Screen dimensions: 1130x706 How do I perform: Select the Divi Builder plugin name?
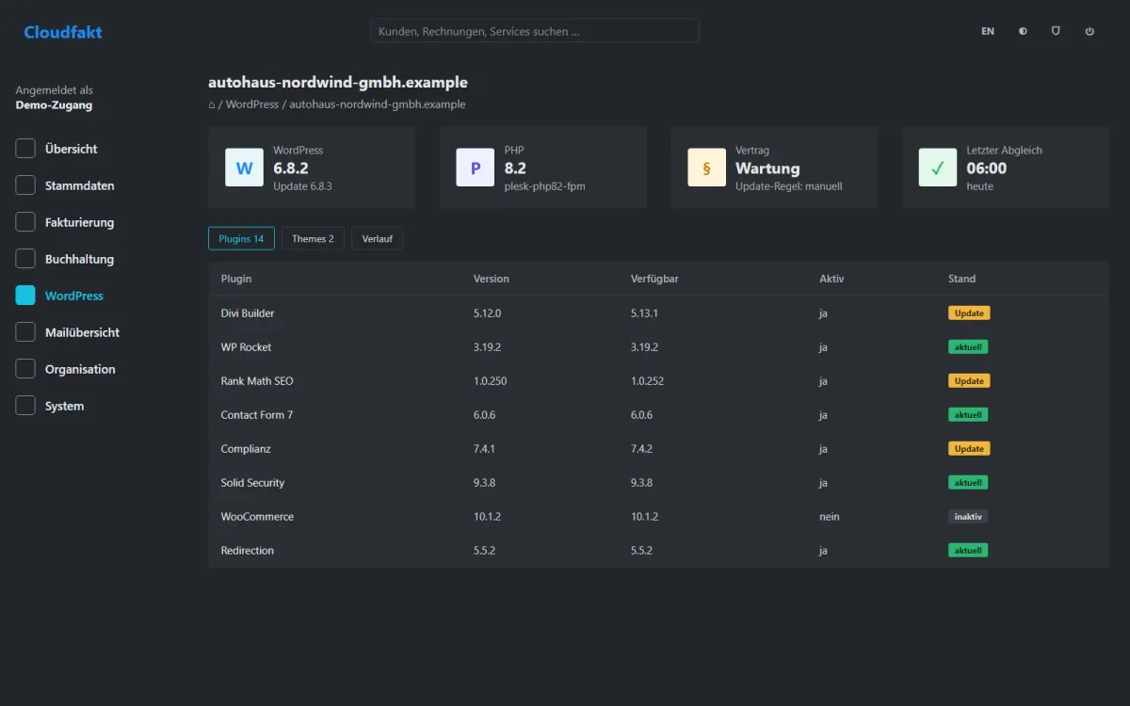[248, 313]
